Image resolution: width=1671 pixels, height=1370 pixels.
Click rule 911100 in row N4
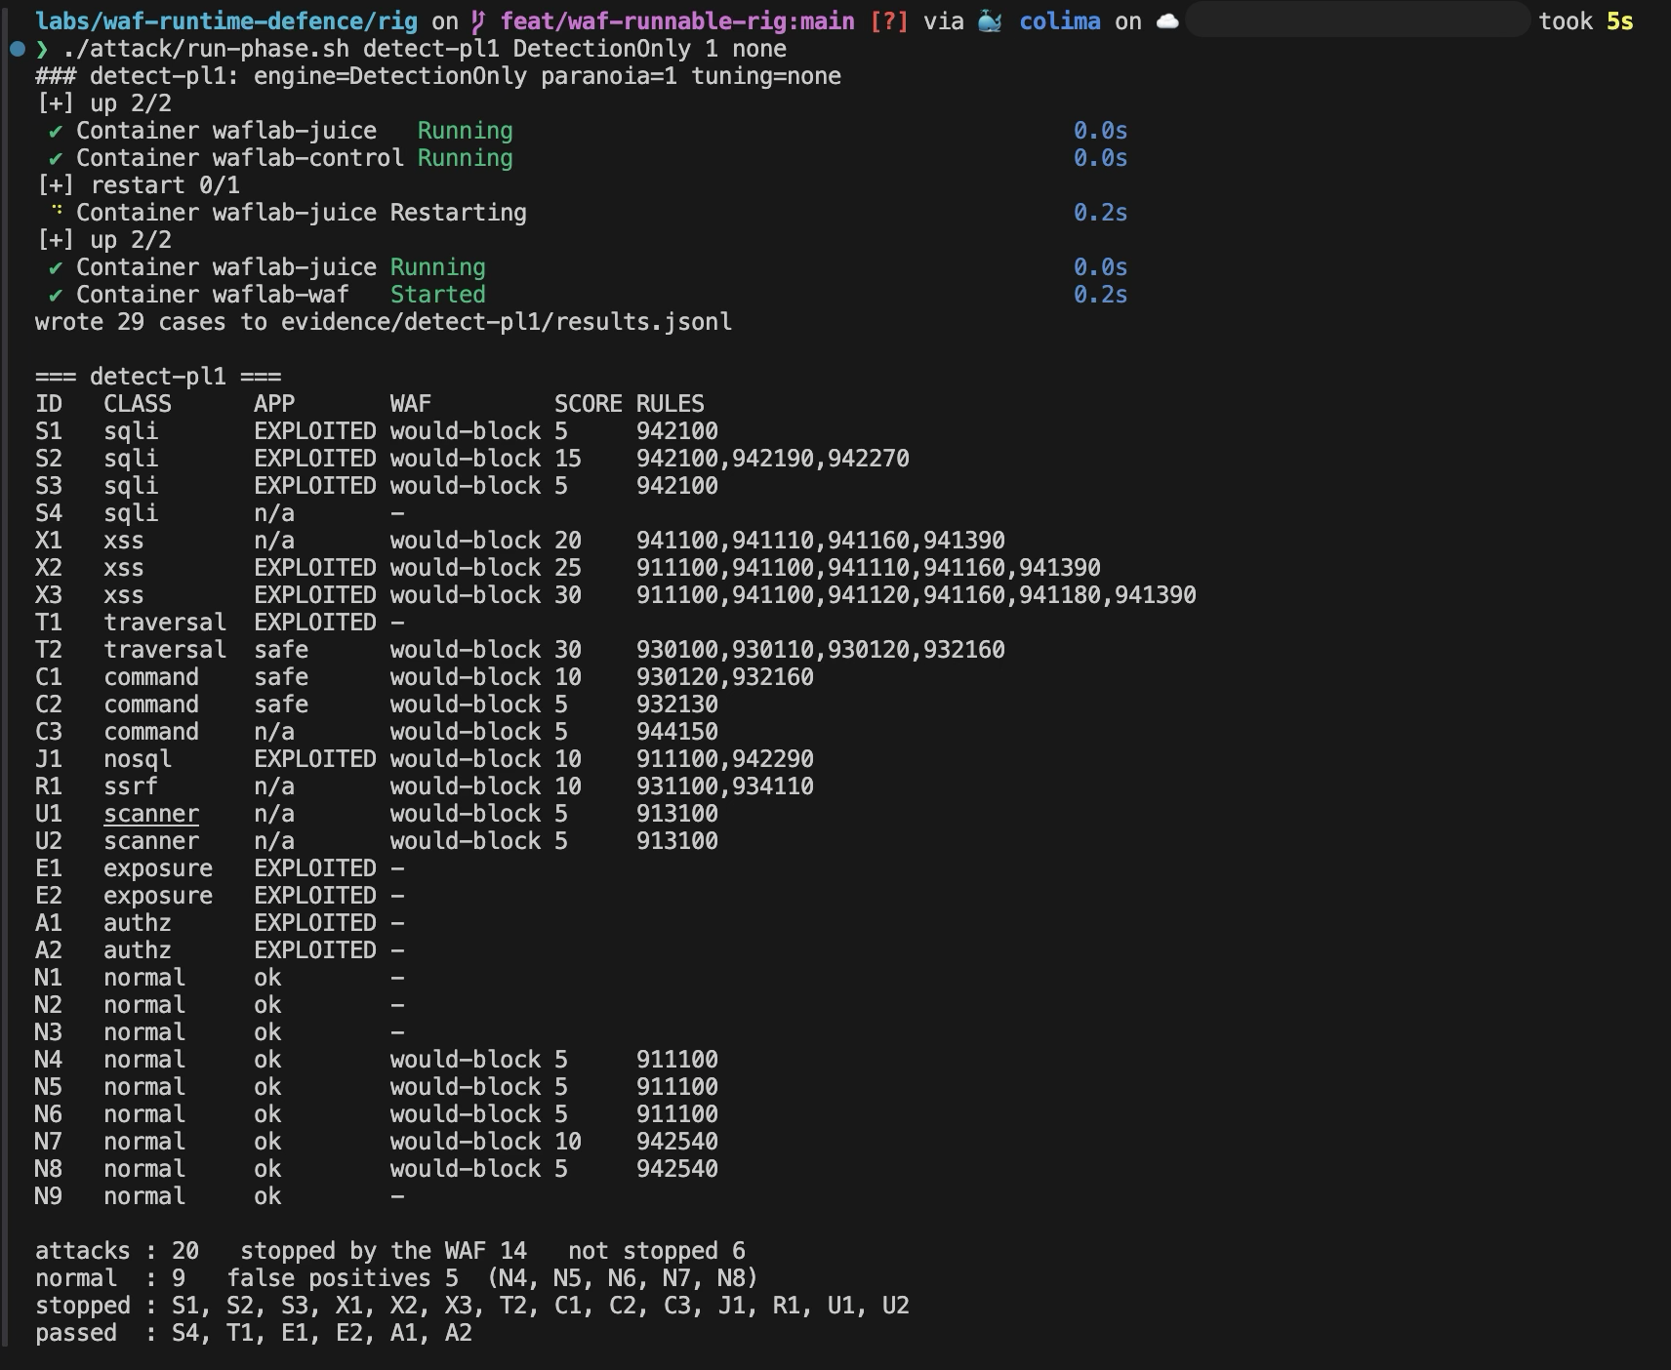coord(677,1060)
